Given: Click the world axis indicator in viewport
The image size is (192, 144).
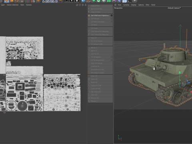Looking at the screenshot, I should click(120, 138).
